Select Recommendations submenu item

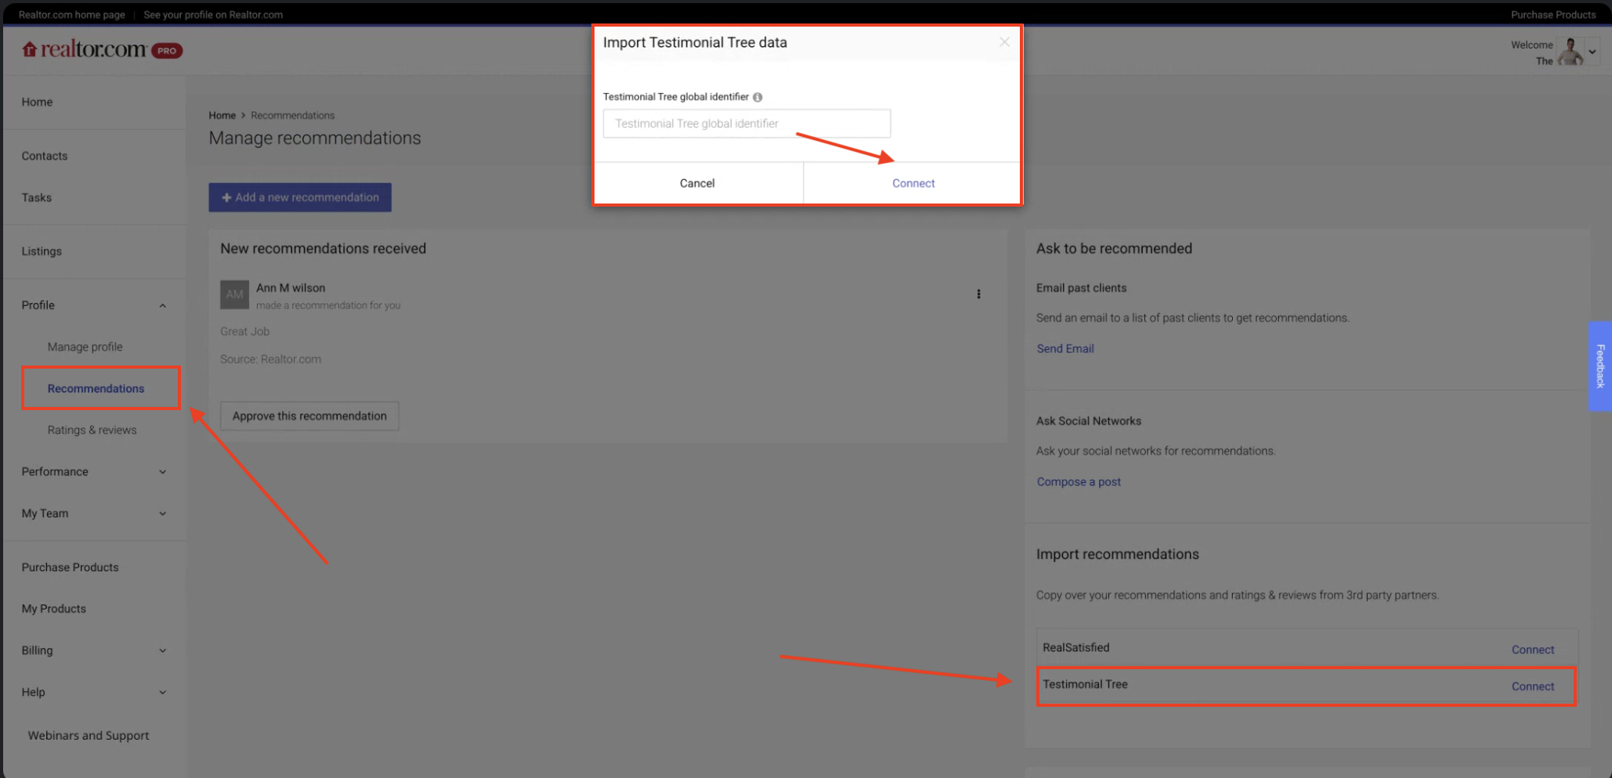click(96, 388)
